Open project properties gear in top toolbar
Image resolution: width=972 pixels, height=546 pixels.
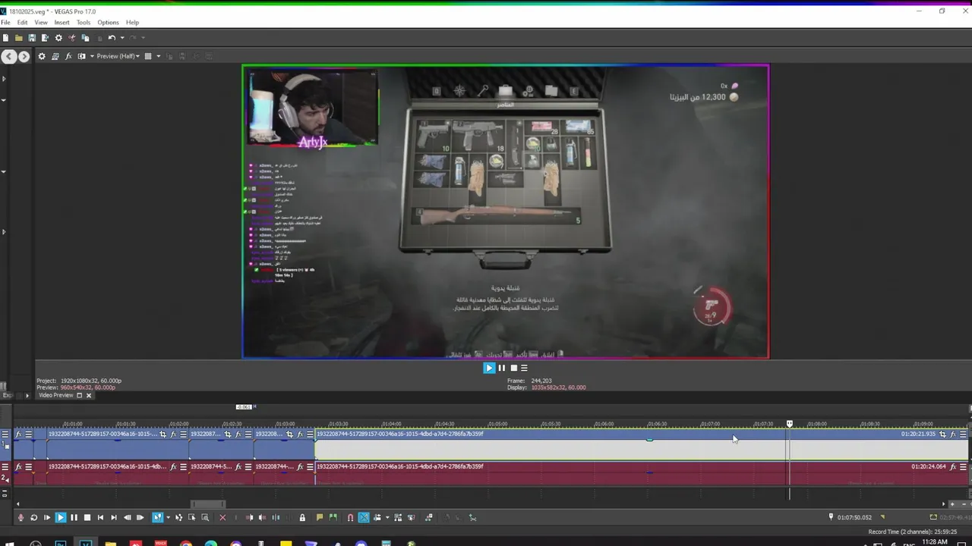pyautogui.click(x=58, y=38)
